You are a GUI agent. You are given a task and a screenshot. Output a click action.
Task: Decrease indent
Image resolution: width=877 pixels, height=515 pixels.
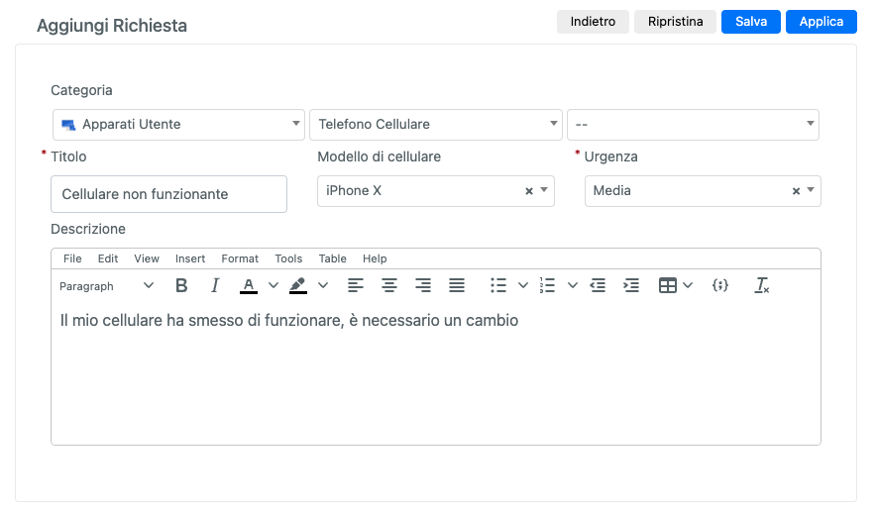click(598, 286)
